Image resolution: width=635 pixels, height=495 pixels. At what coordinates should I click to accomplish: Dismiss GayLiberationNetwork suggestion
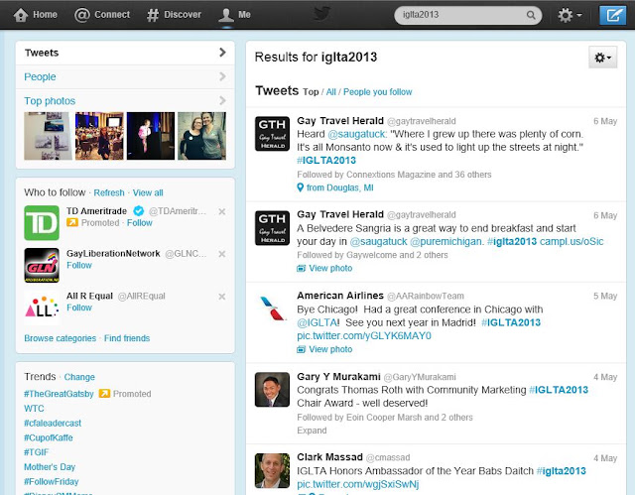coord(222,254)
